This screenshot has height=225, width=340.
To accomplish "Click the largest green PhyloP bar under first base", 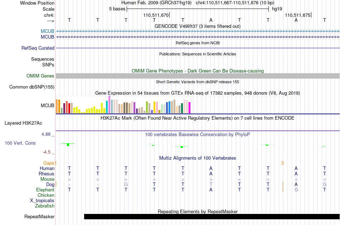I will (68, 145).
